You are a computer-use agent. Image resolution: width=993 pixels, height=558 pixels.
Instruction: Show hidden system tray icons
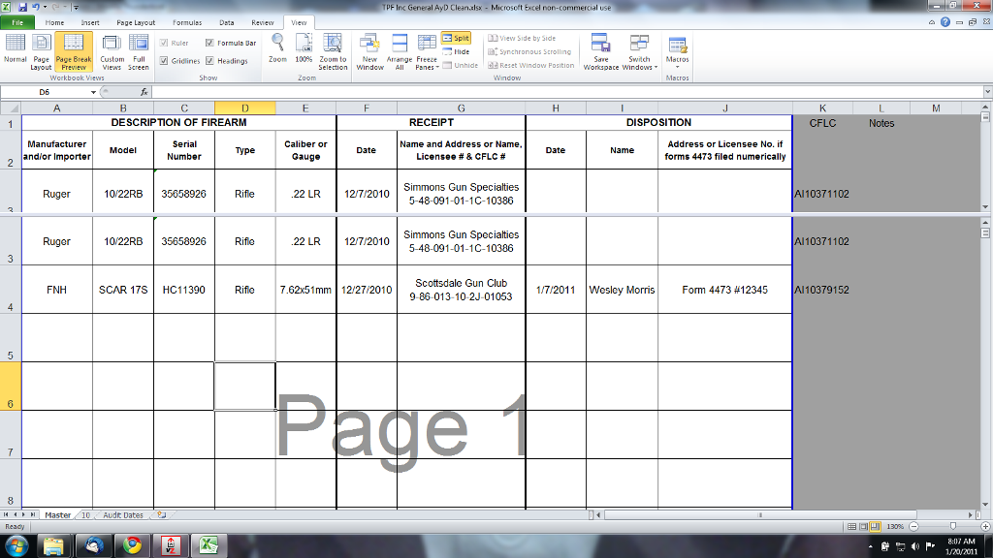click(x=871, y=546)
